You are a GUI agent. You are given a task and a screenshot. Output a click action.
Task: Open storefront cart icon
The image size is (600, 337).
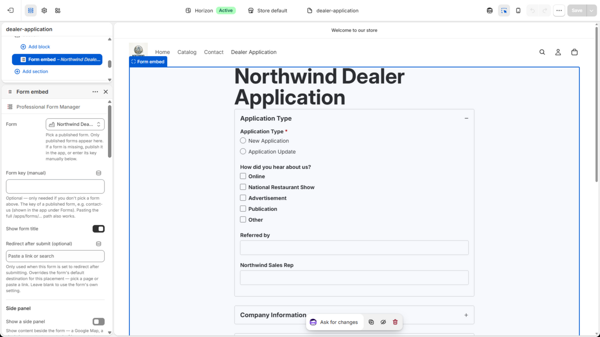574,52
